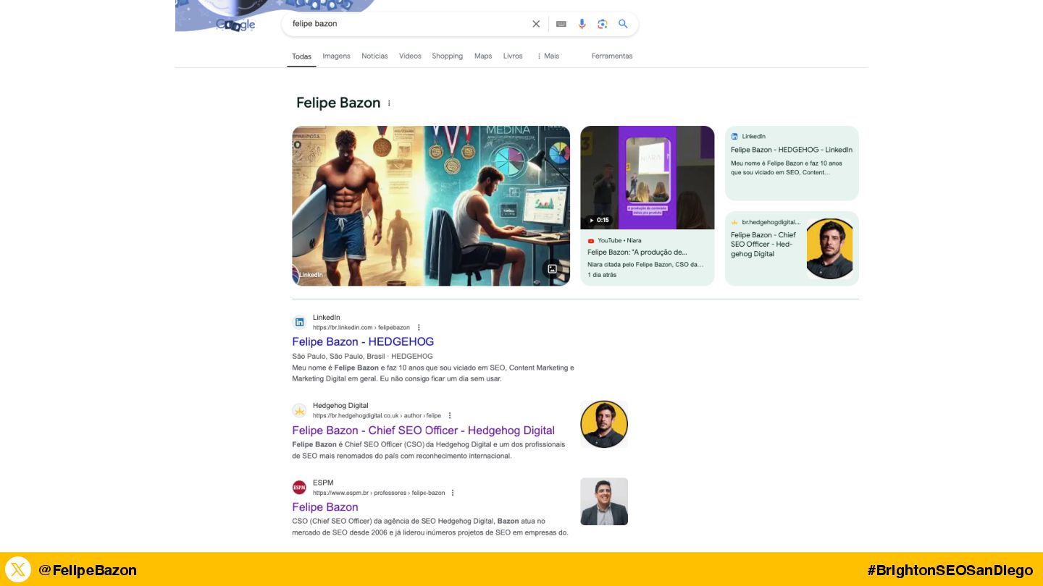
Task: Click the Google logo
Action: tap(235, 25)
